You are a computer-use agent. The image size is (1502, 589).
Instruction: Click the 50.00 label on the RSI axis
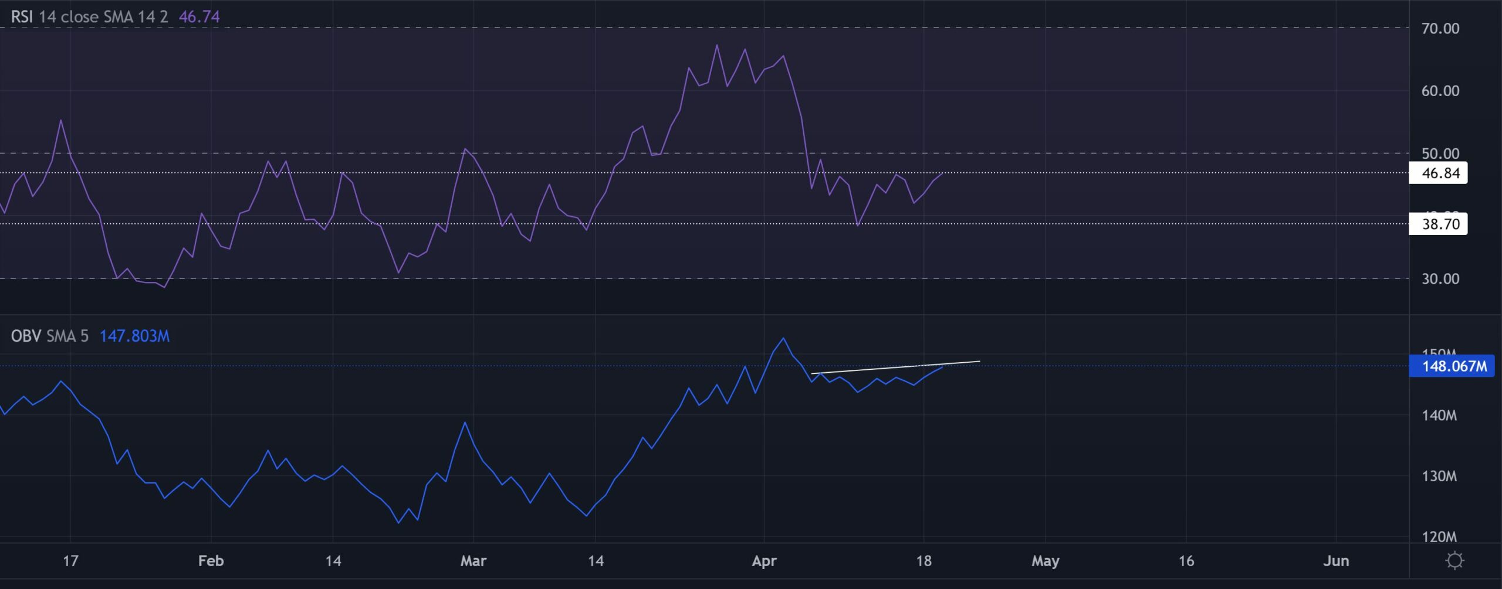pos(1440,154)
